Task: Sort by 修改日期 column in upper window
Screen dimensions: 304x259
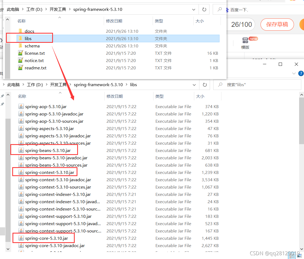Action: pyautogui.click(x=114, y=21)
